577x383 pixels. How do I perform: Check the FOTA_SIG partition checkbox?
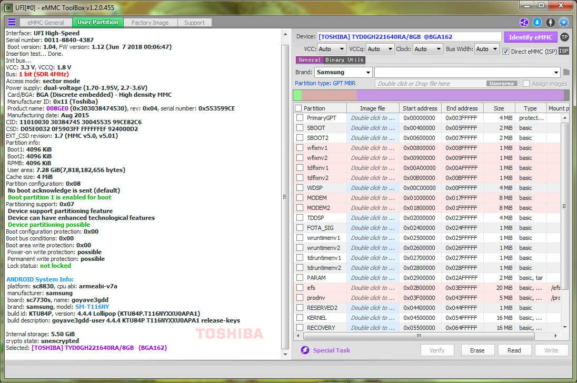300,227
